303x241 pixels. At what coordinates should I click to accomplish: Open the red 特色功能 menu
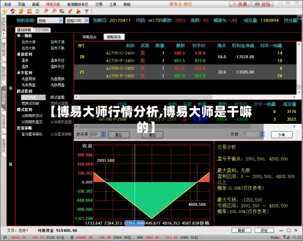tap(53, 4)
